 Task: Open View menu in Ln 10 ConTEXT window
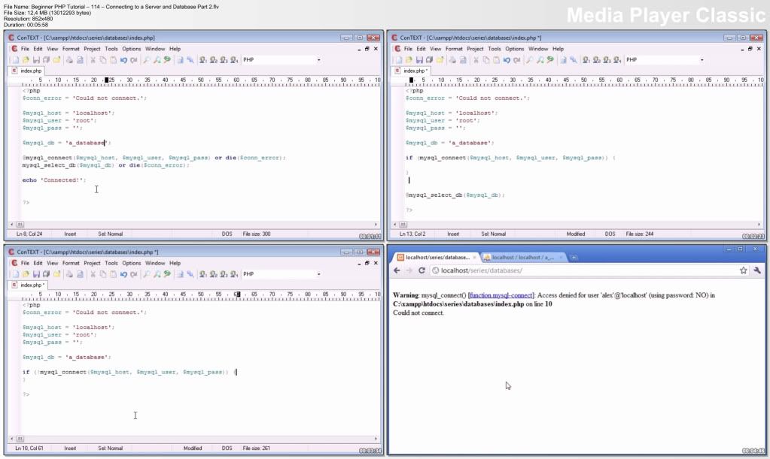coord(53,263)
